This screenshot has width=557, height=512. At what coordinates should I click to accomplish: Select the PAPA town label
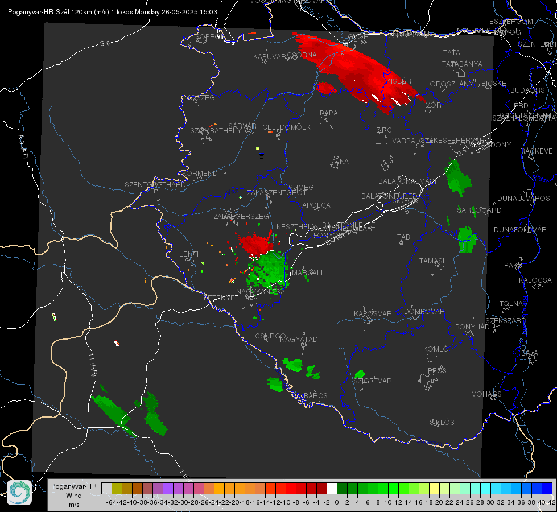pos(329,113)
